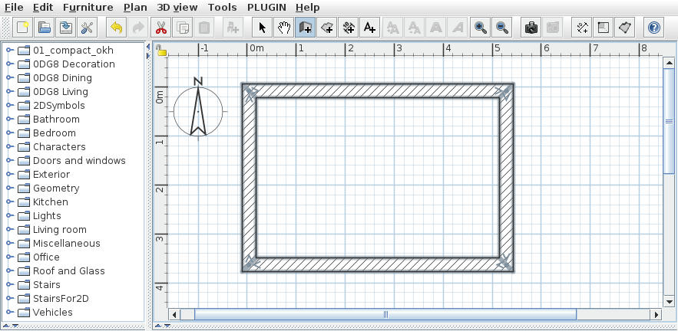Click the plan's scroll left arrow
This screenshot has height=331, width=678.
click(x=175, y=315)
